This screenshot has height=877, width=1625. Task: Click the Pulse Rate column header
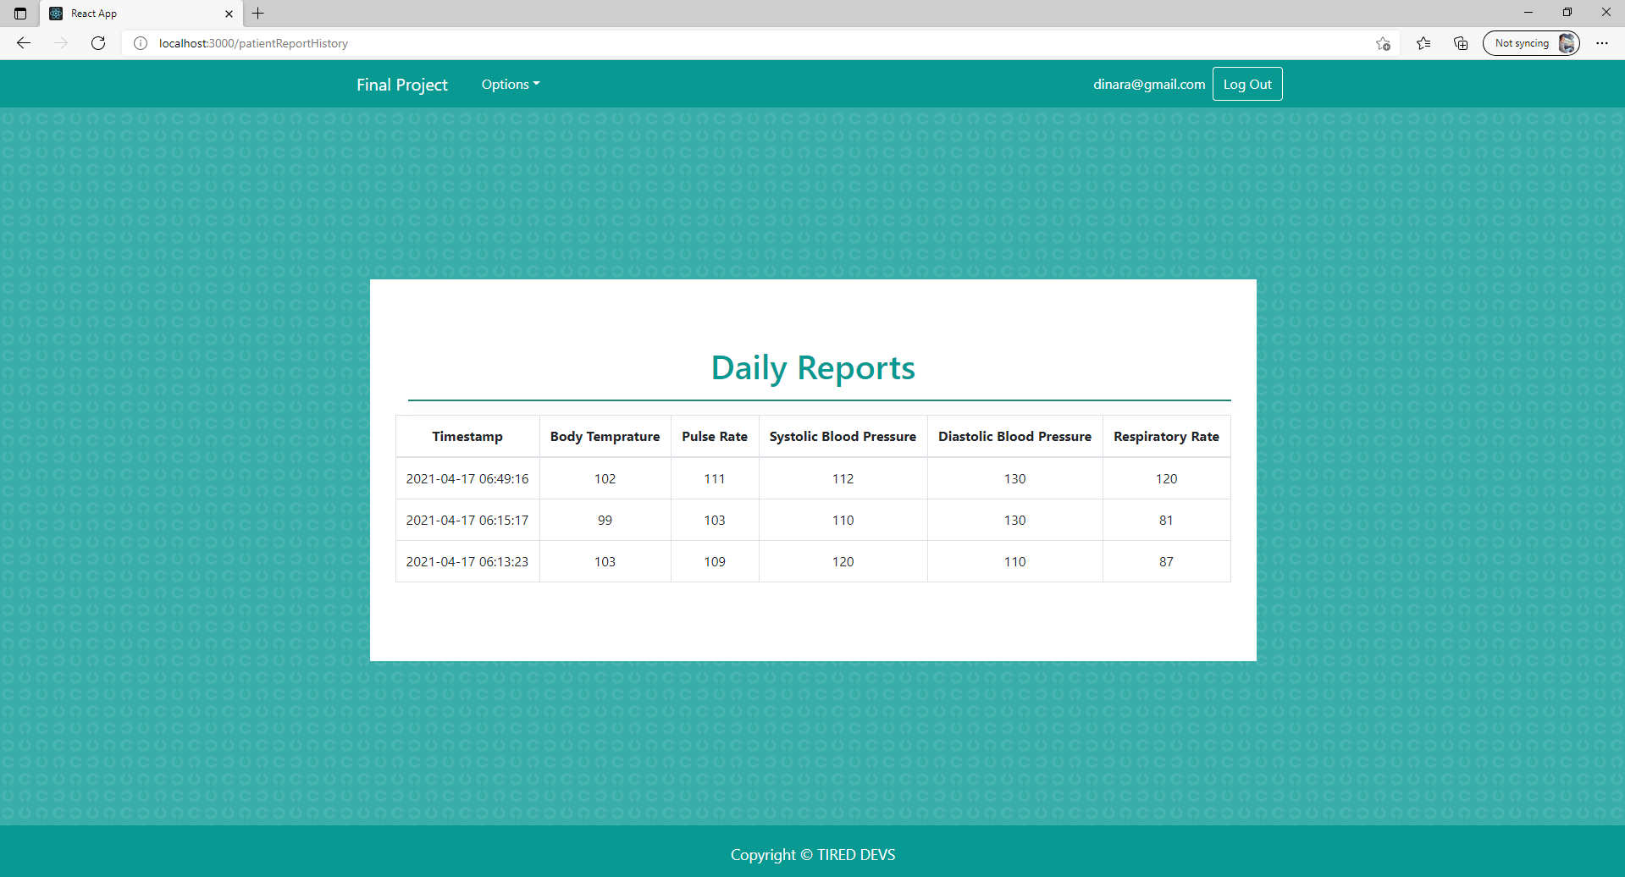[x=715, y=437]
